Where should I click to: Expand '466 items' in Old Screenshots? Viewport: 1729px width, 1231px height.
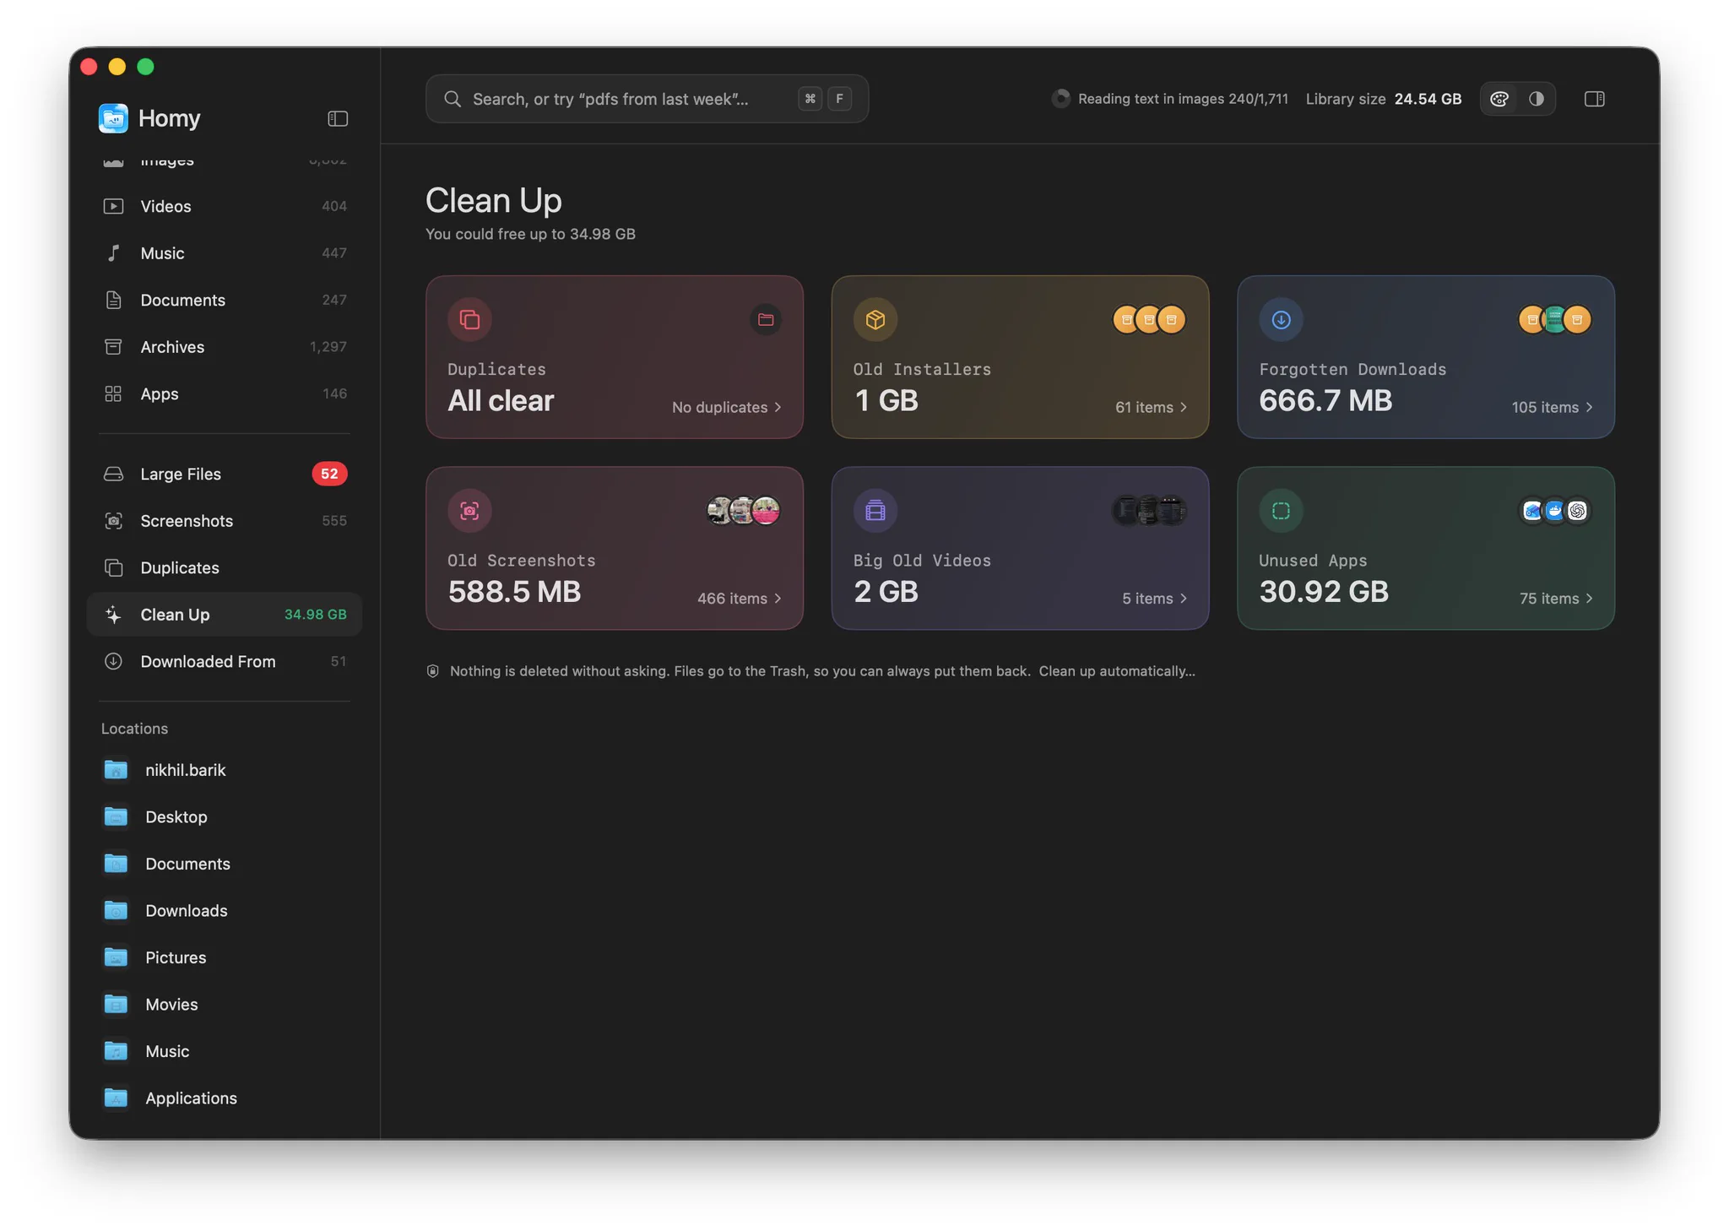(x=740, y=599)
